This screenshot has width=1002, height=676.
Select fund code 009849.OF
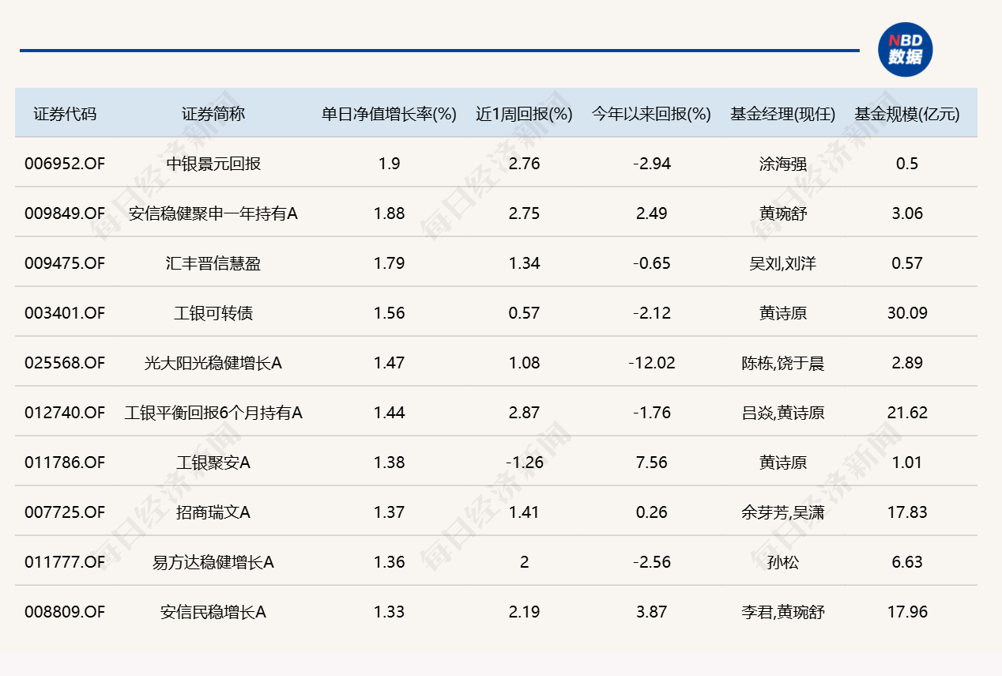[65, 213]
